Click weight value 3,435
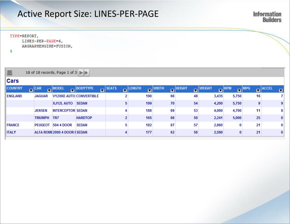This screenshot has width=290, height=224. point(218,96)
